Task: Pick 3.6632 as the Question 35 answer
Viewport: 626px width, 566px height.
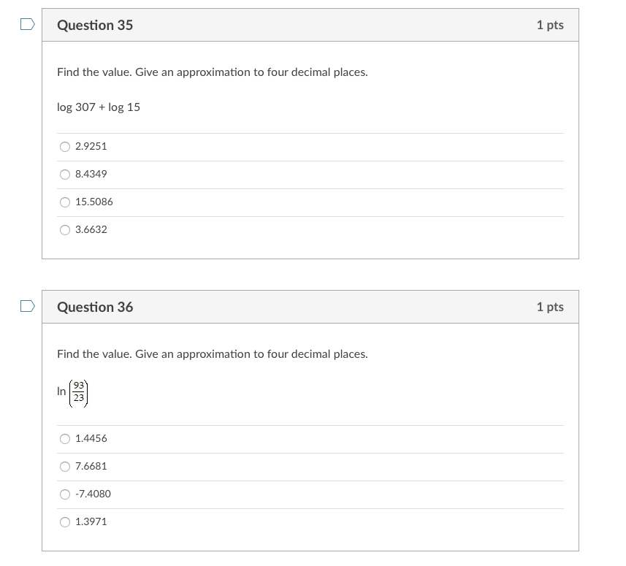Action: tap(65, 229)
